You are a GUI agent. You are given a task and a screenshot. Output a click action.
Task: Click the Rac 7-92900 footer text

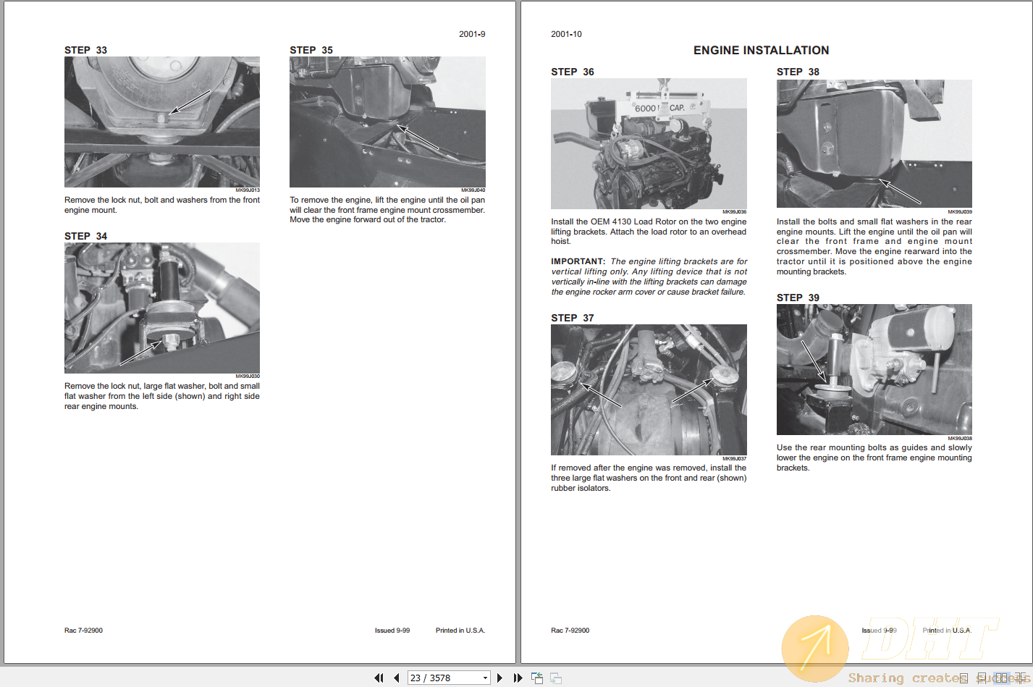tap(83, 630)
